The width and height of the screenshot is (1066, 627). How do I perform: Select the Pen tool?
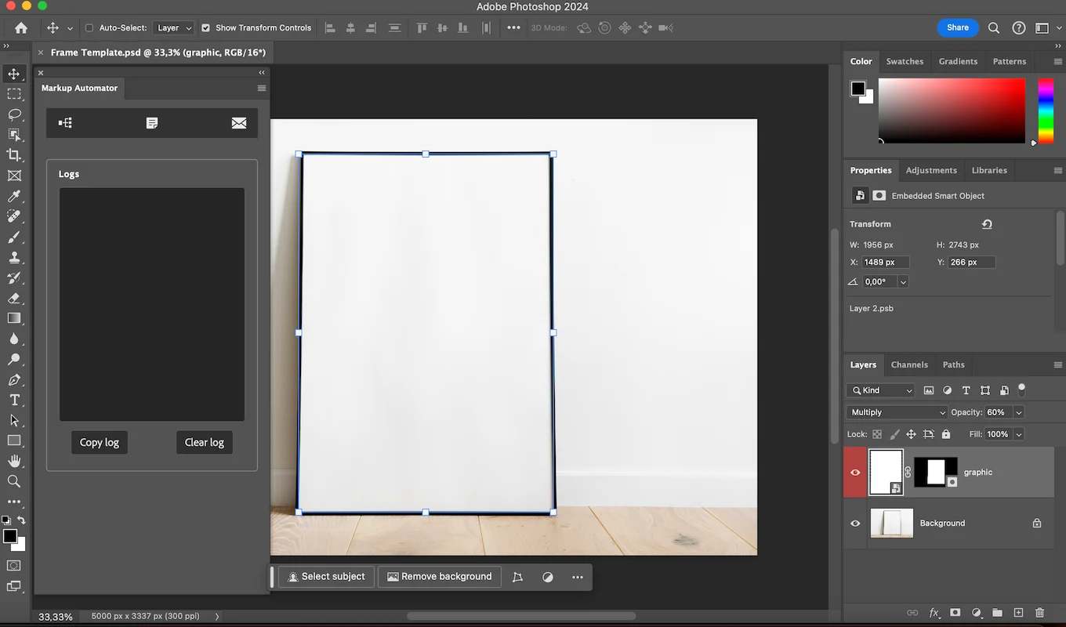(14, 379)
